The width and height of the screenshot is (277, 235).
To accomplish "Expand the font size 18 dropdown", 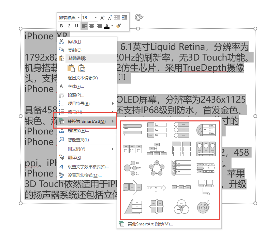I will [x=96, y=18].
